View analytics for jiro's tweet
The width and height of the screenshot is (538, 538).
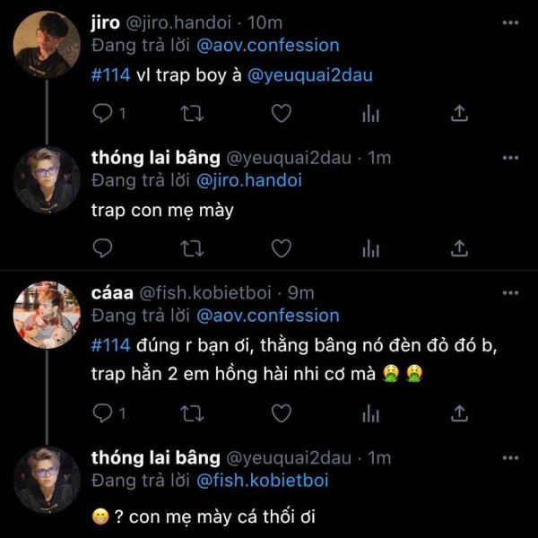[x=369, y=113]
